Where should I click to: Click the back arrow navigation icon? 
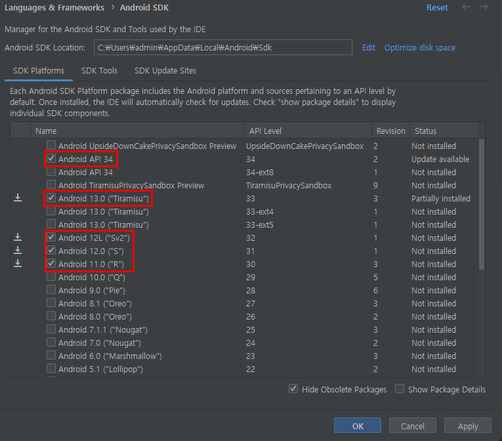pos(466,7)
